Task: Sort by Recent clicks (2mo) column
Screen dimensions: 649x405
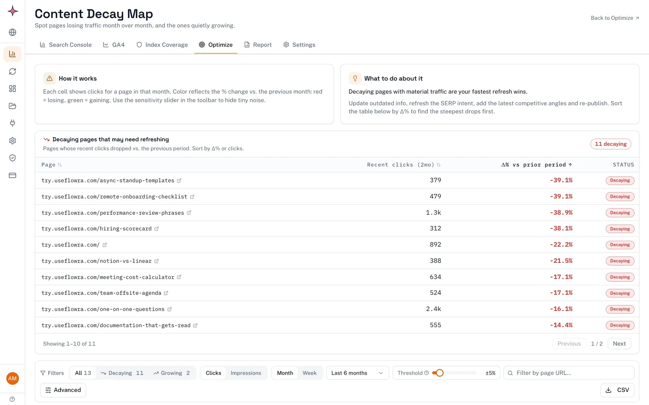Action: pos(404,165)
